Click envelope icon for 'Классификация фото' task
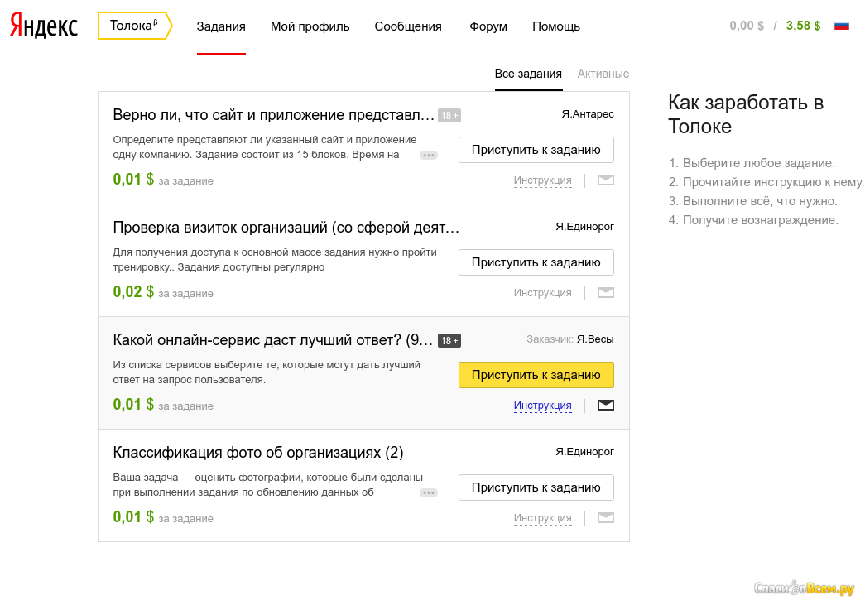Viewport: 865px width, 605px height. coord(606,517)
